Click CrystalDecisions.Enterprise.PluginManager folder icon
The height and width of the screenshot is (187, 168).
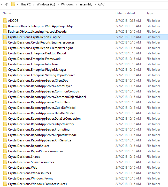pos(5,69)
